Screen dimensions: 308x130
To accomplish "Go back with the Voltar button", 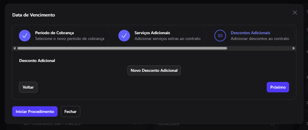I will (x=28, y=87).
